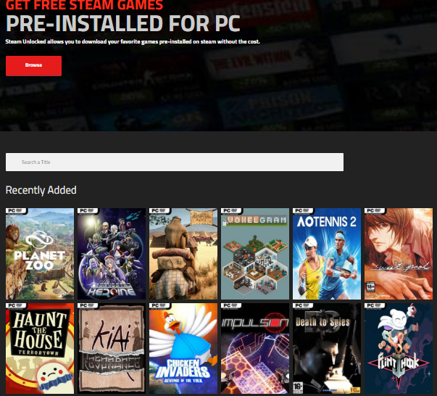Viewport: 437px width, 396px height.
Task: Open the Sweet Pool game cover
Action: point(399,254)
